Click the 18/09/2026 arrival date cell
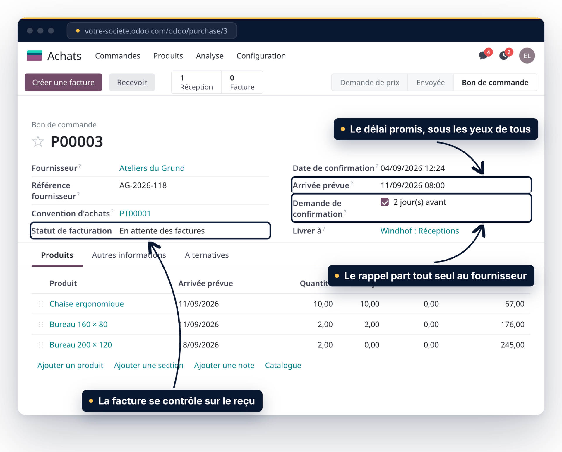Screen dimensions: 562x452 click(x=198, y=345)
